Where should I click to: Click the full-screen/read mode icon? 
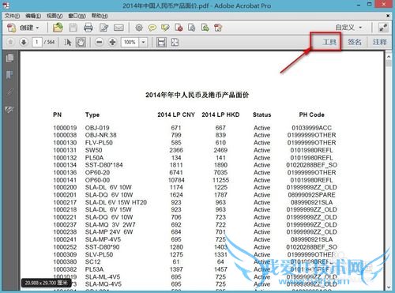click(x=383, y=28)
